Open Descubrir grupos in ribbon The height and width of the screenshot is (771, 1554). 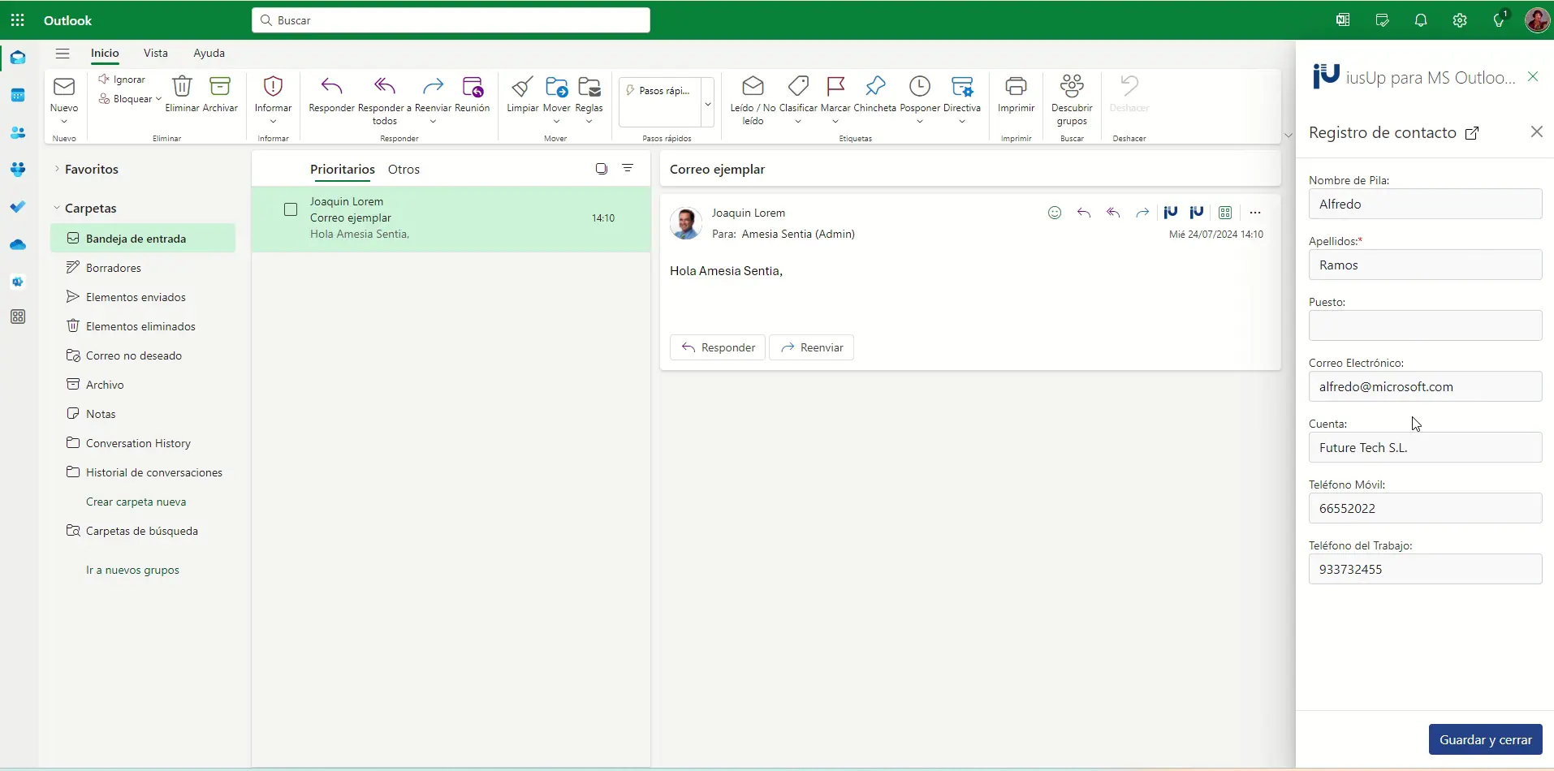pyautogui.click(x=1072, y=88)
